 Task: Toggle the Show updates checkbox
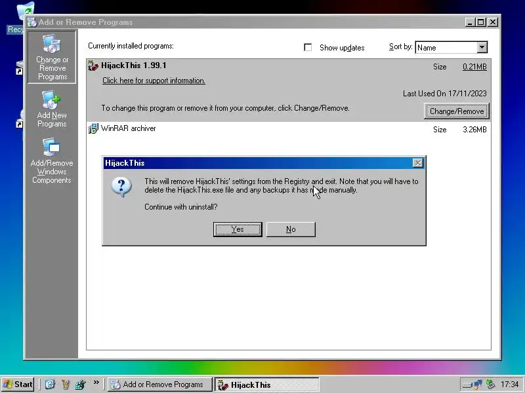pos(308,47)
